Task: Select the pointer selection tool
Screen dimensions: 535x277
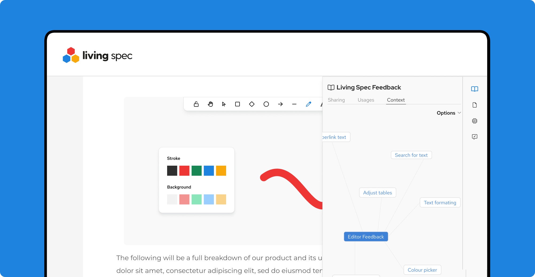Action: (x=224, y=104)
